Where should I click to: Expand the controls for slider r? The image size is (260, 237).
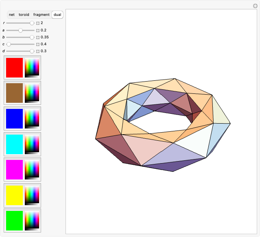click(38, 23)
